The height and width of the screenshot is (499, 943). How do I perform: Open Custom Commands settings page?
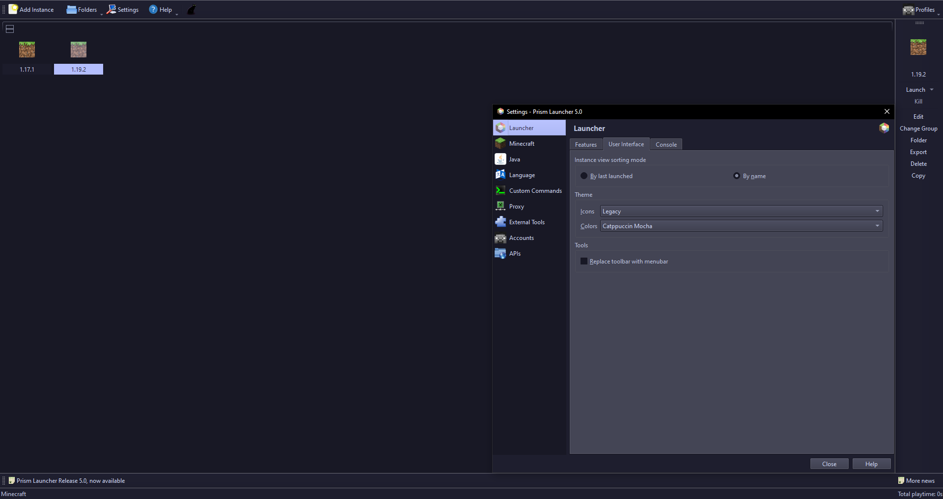[529, 190]
